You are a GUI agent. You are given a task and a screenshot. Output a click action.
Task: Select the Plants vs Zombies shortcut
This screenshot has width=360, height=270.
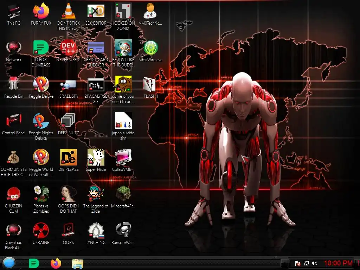coord(41,194)
